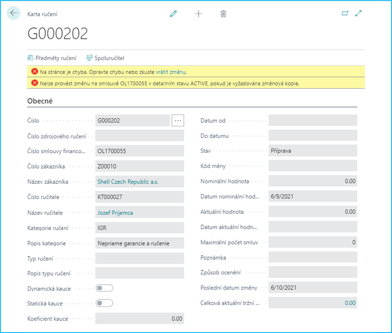Image resolution: width=392 pixels, height=333 pixels.
Task: Click the expand to full screen icon
Action: (x=358, y=13)
